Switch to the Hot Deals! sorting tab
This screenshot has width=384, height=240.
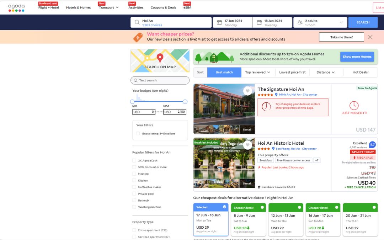(x=361, y=72)
